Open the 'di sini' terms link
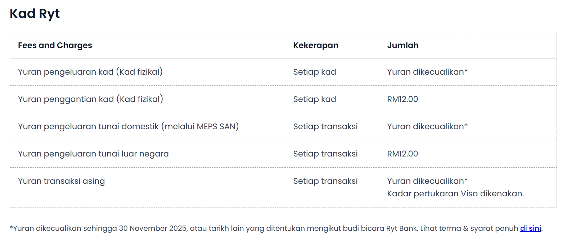The height and width of the screenshot is (243, 567). click(x=530, y=228)
